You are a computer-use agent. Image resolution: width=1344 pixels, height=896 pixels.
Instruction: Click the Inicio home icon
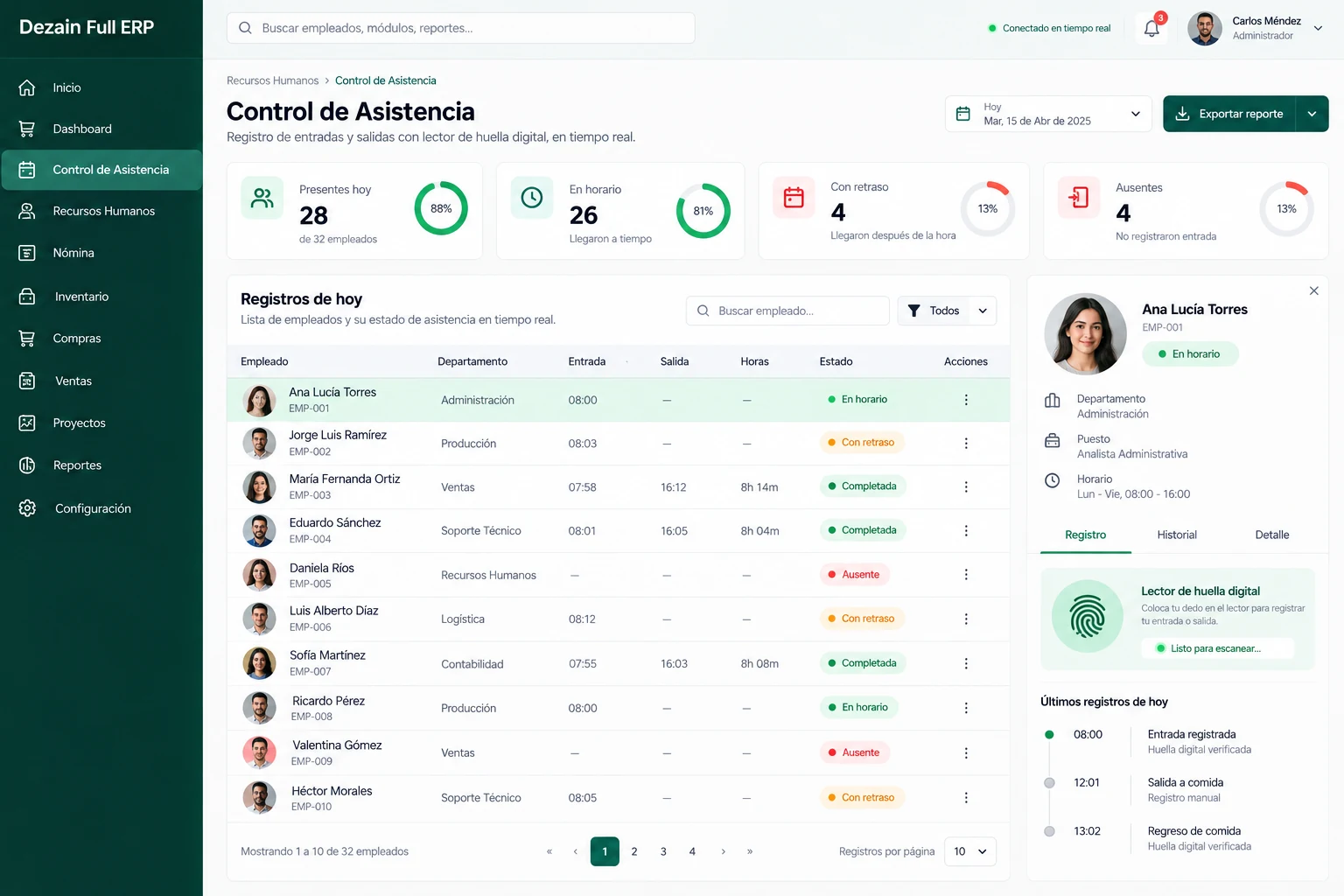[27, 87]
